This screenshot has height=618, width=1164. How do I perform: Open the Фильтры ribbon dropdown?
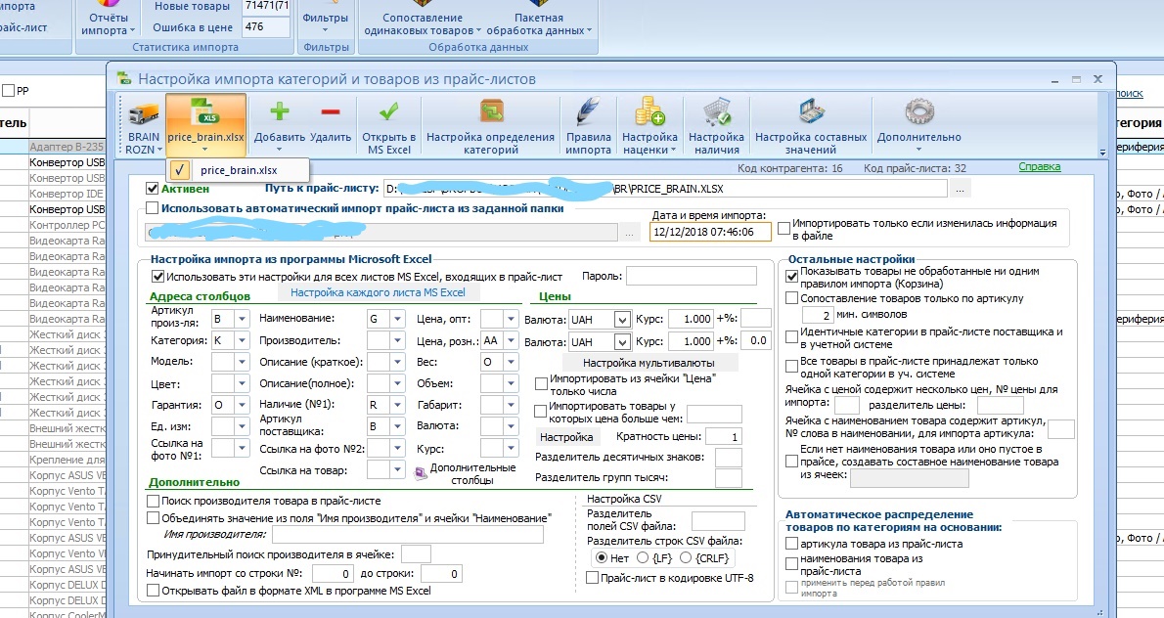[x=325, y=22]
